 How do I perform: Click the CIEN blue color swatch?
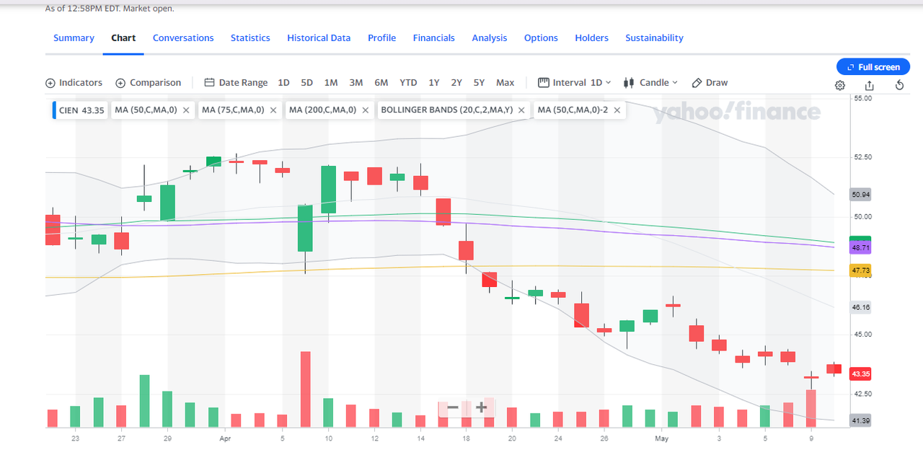pyautogui.click(x=54, y=110)
